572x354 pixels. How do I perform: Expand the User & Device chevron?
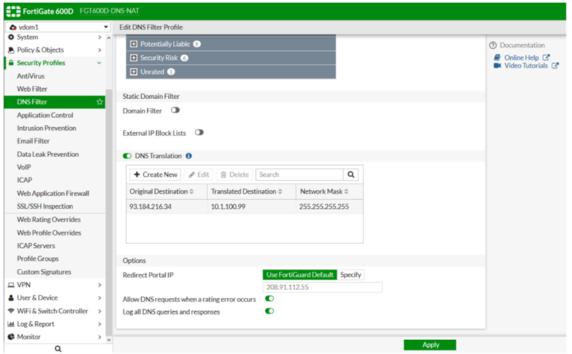(99, 298)
